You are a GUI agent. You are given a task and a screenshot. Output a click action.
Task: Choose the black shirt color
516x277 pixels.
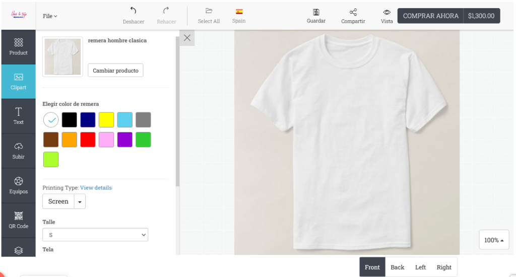[x=70, y=120]
